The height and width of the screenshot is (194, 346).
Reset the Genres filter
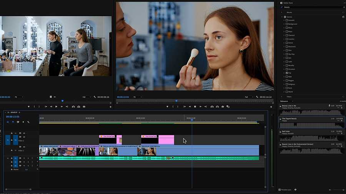pyautogui.click(x=343, y=17)
